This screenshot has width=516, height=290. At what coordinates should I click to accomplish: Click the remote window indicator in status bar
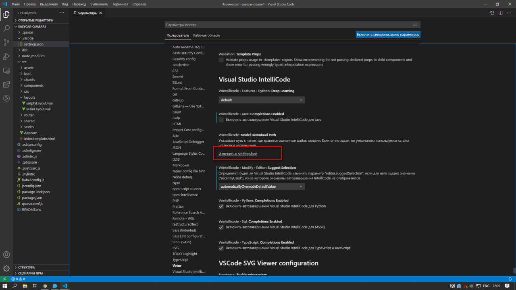coord(4,279)
